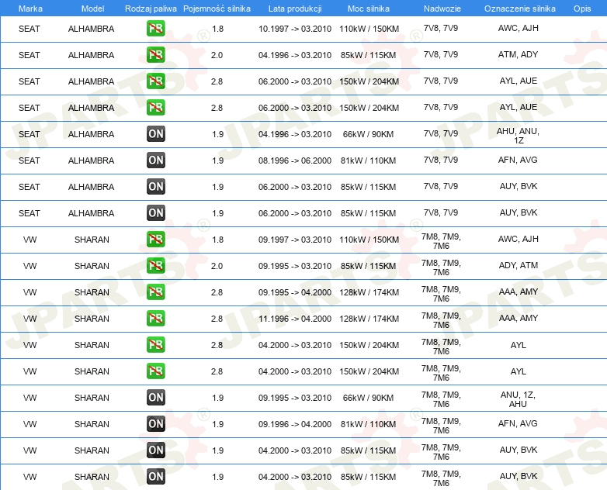Click the Rodzaj paliwa column header
Image resolution: width=607 pixels, height=490 pixels.
click(x=151, y=9)
